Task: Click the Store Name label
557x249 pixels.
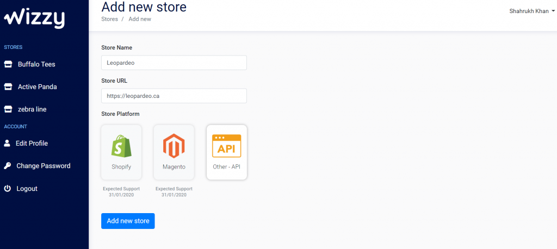Action: (x=116, y=48)
